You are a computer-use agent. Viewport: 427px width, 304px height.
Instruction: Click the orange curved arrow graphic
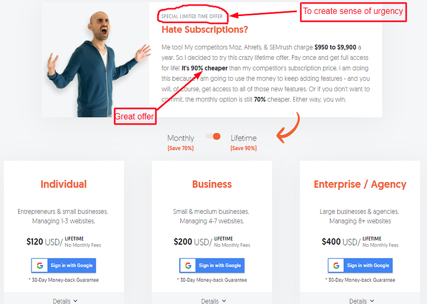(288, 128)
